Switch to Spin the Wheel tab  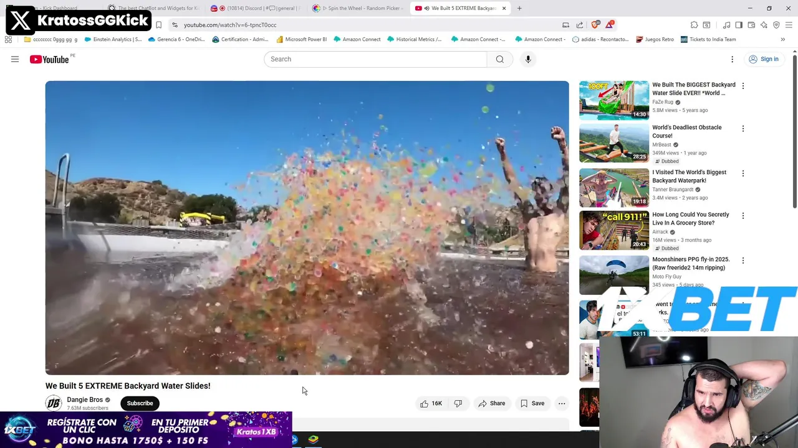click(x=358, y=8)
